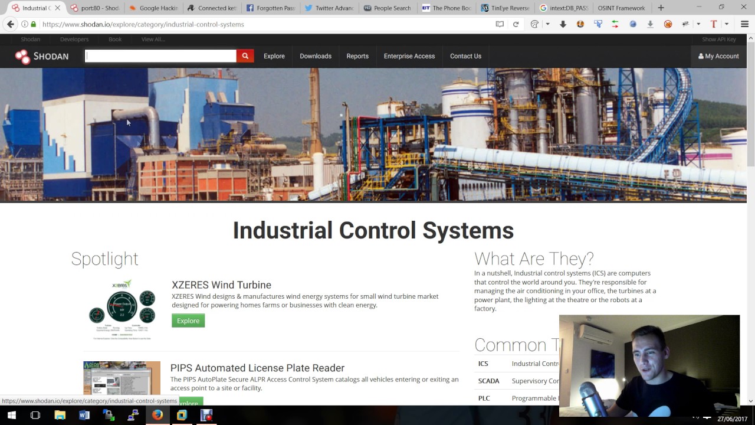755x425 pixels.
Task: Open File Explorer from taskbar
Action: tap(60, 416)
